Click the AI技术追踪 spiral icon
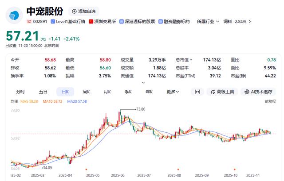Viewport: 284px width, 181px height. point(247,92)
